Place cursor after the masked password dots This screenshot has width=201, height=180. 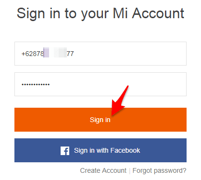tap(50, 84)
